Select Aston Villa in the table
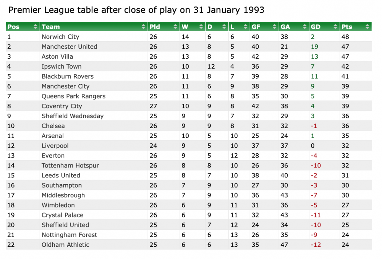This screenshot has width=382, height=259. (x=57, y=56)
